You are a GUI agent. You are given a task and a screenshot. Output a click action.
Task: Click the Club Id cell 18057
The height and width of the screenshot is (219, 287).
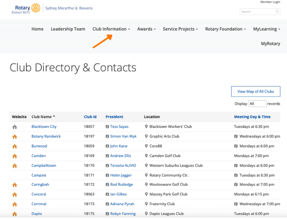[89, 127]
